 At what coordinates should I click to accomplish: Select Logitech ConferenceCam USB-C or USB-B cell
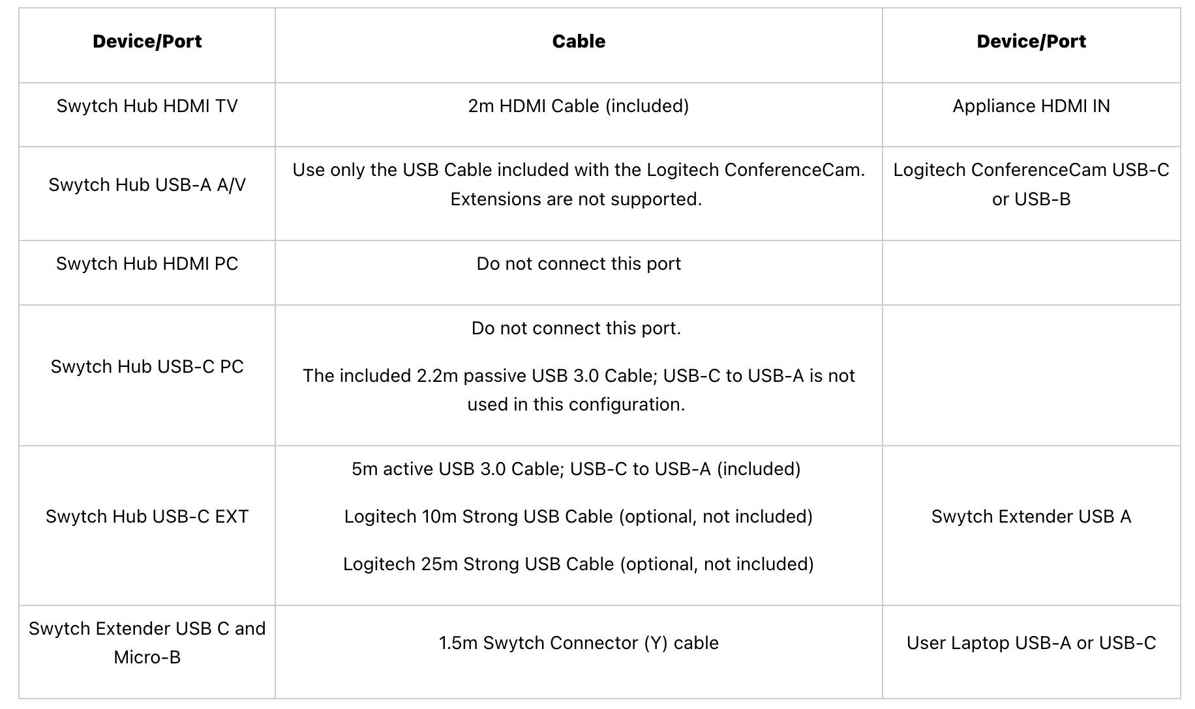tap(1031, 184)
